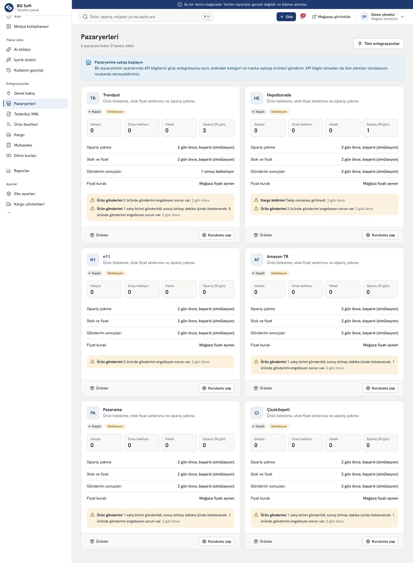The height and width of the screenshot is (563, 413).
Task: Click the Kapalı status badge on Trendyol
Action: click(95, 112)
